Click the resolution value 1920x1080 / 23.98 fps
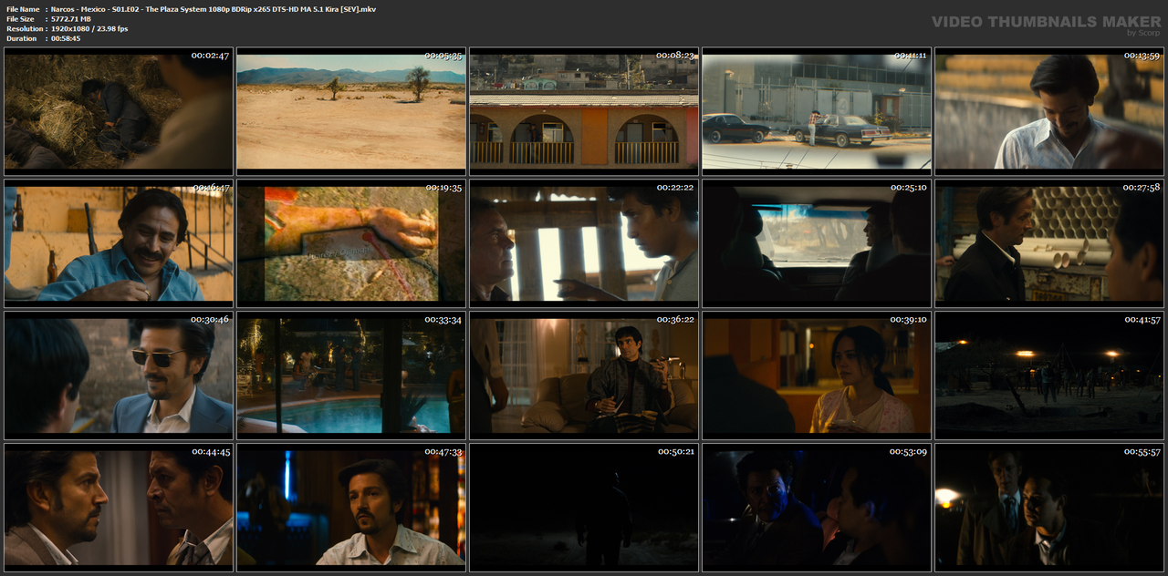This screenshot has height=576, width=1168. (x=89, y=29)
